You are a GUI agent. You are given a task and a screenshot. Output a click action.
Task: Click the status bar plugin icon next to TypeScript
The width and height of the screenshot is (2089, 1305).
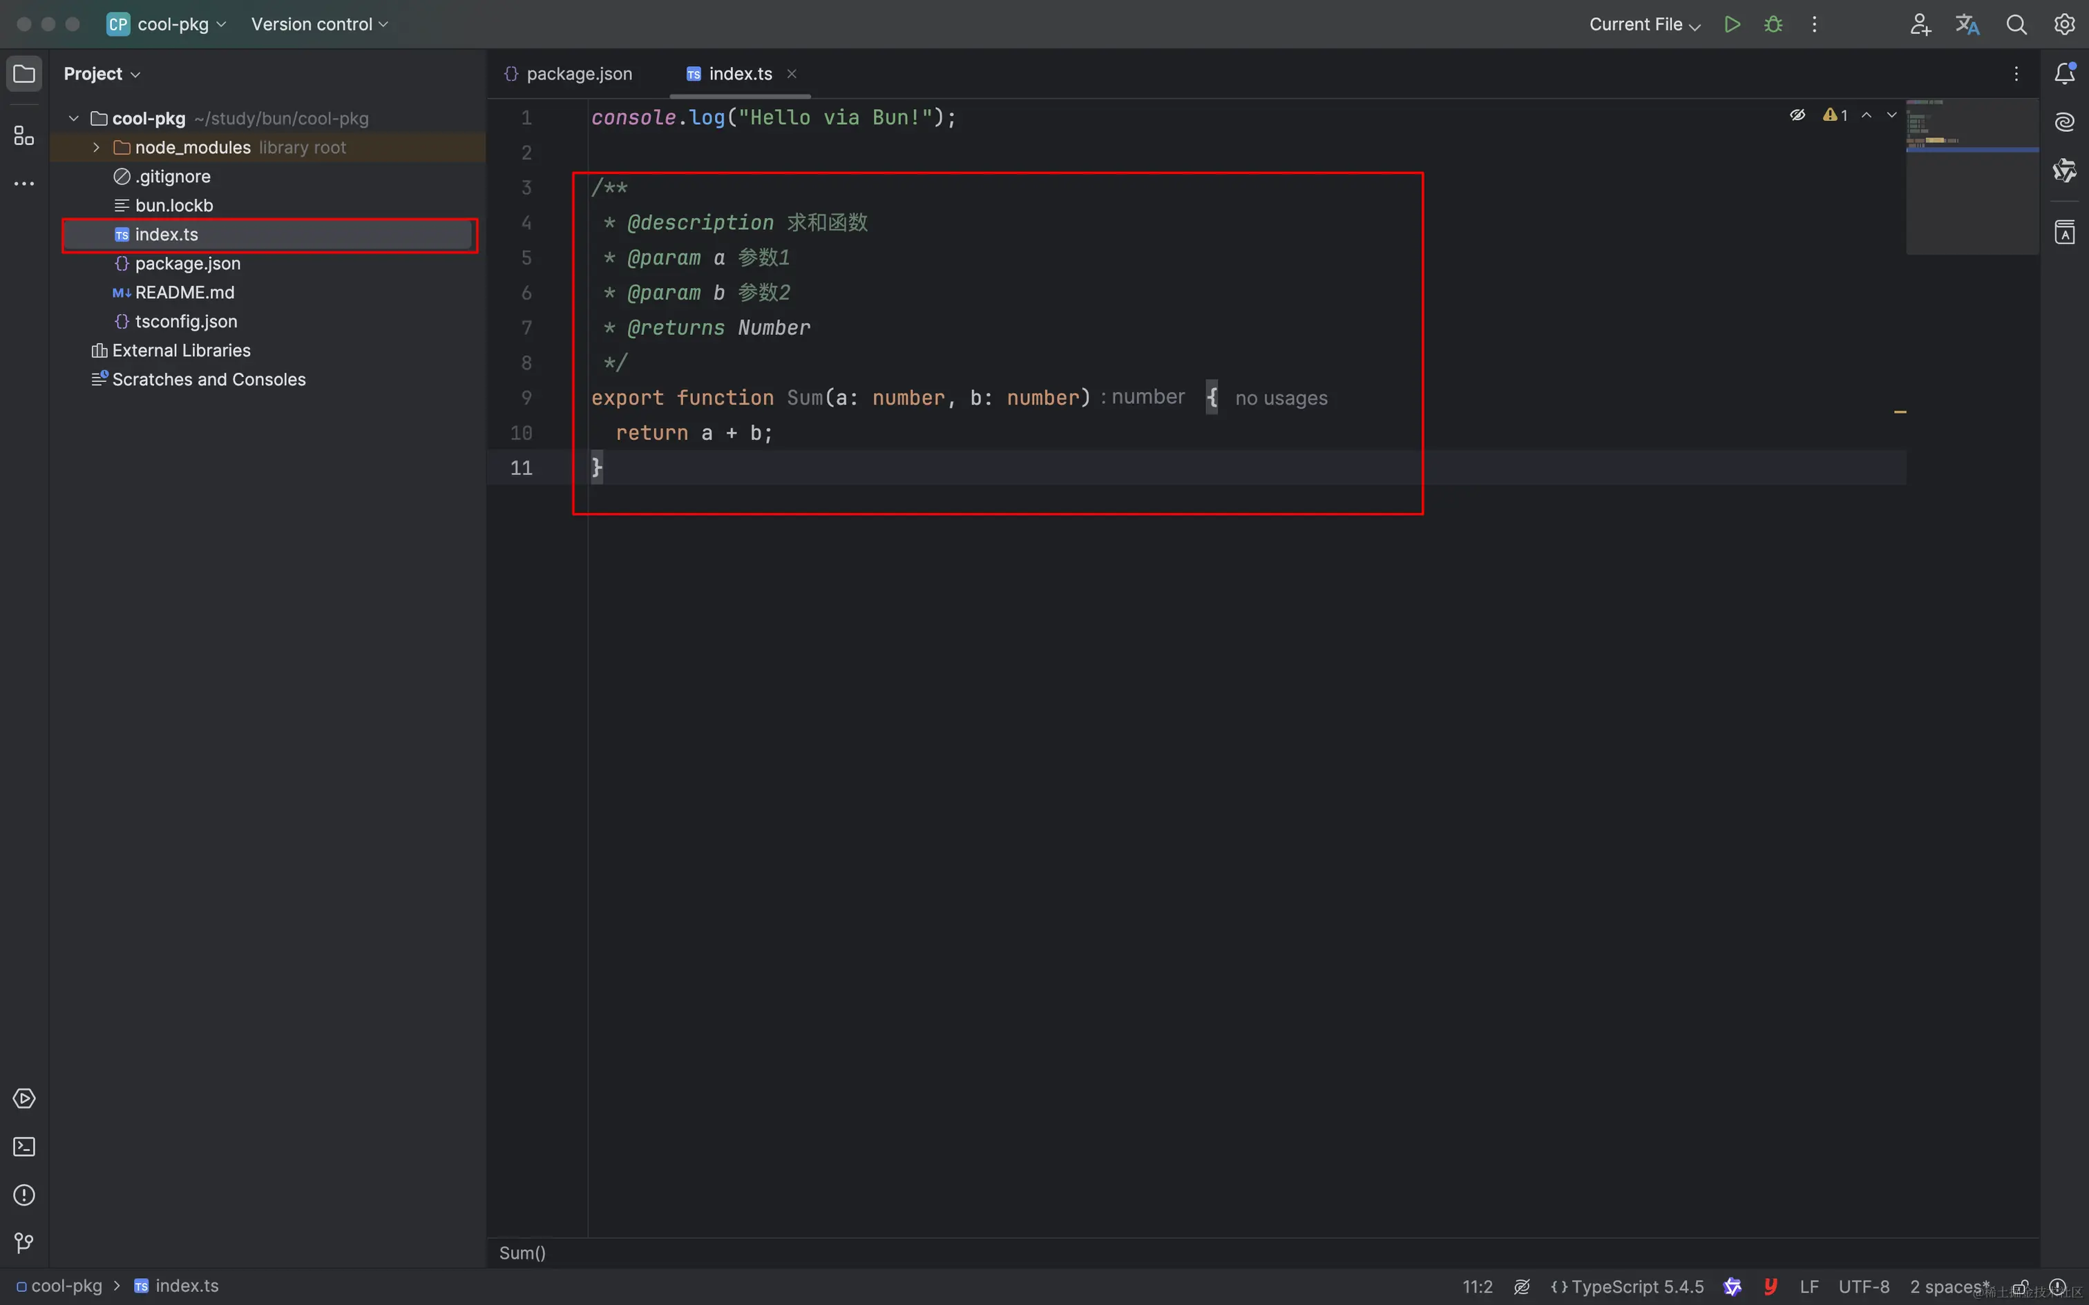pos(1732,1287)
